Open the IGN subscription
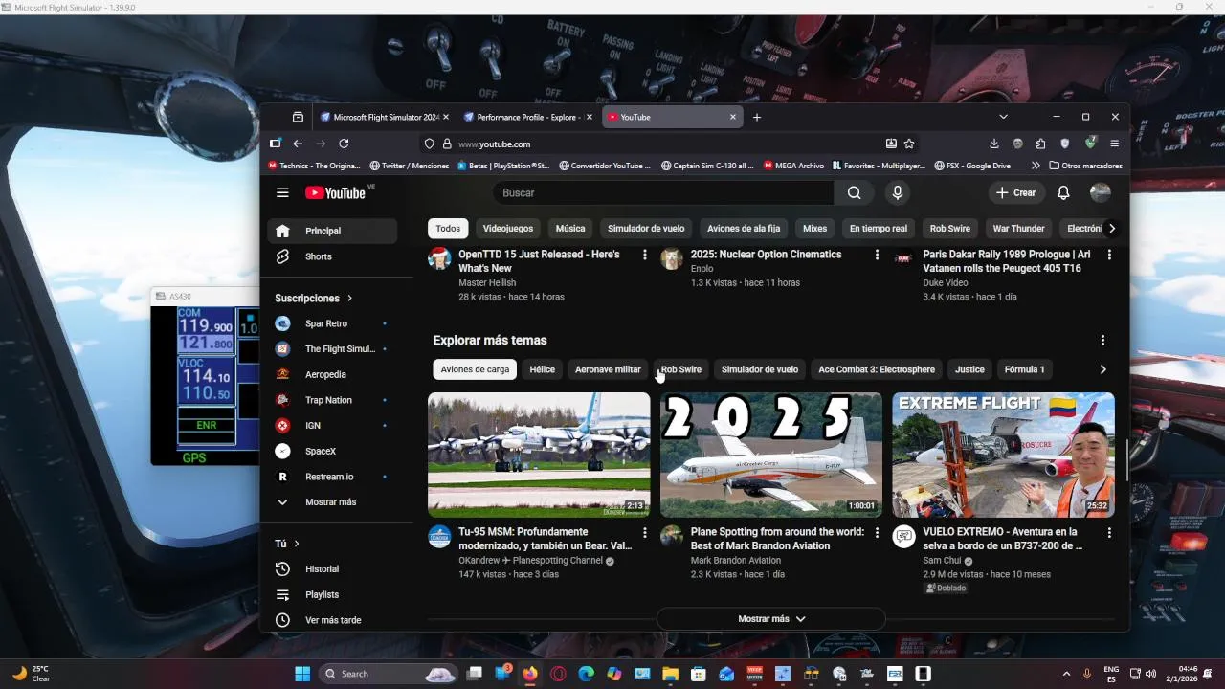Screen dimensions: 1225x689 331,425
